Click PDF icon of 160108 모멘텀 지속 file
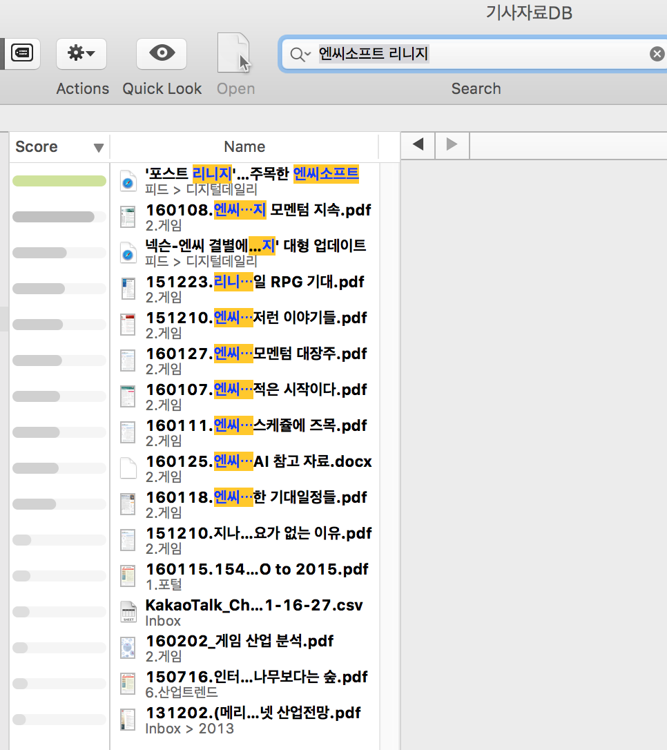Screen dimensions: 667x750 coord(128,218)
